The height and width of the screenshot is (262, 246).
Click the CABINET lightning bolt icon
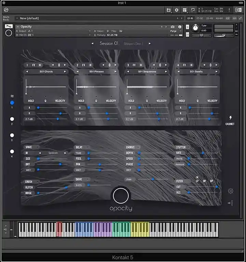click(x=231, y=118)
